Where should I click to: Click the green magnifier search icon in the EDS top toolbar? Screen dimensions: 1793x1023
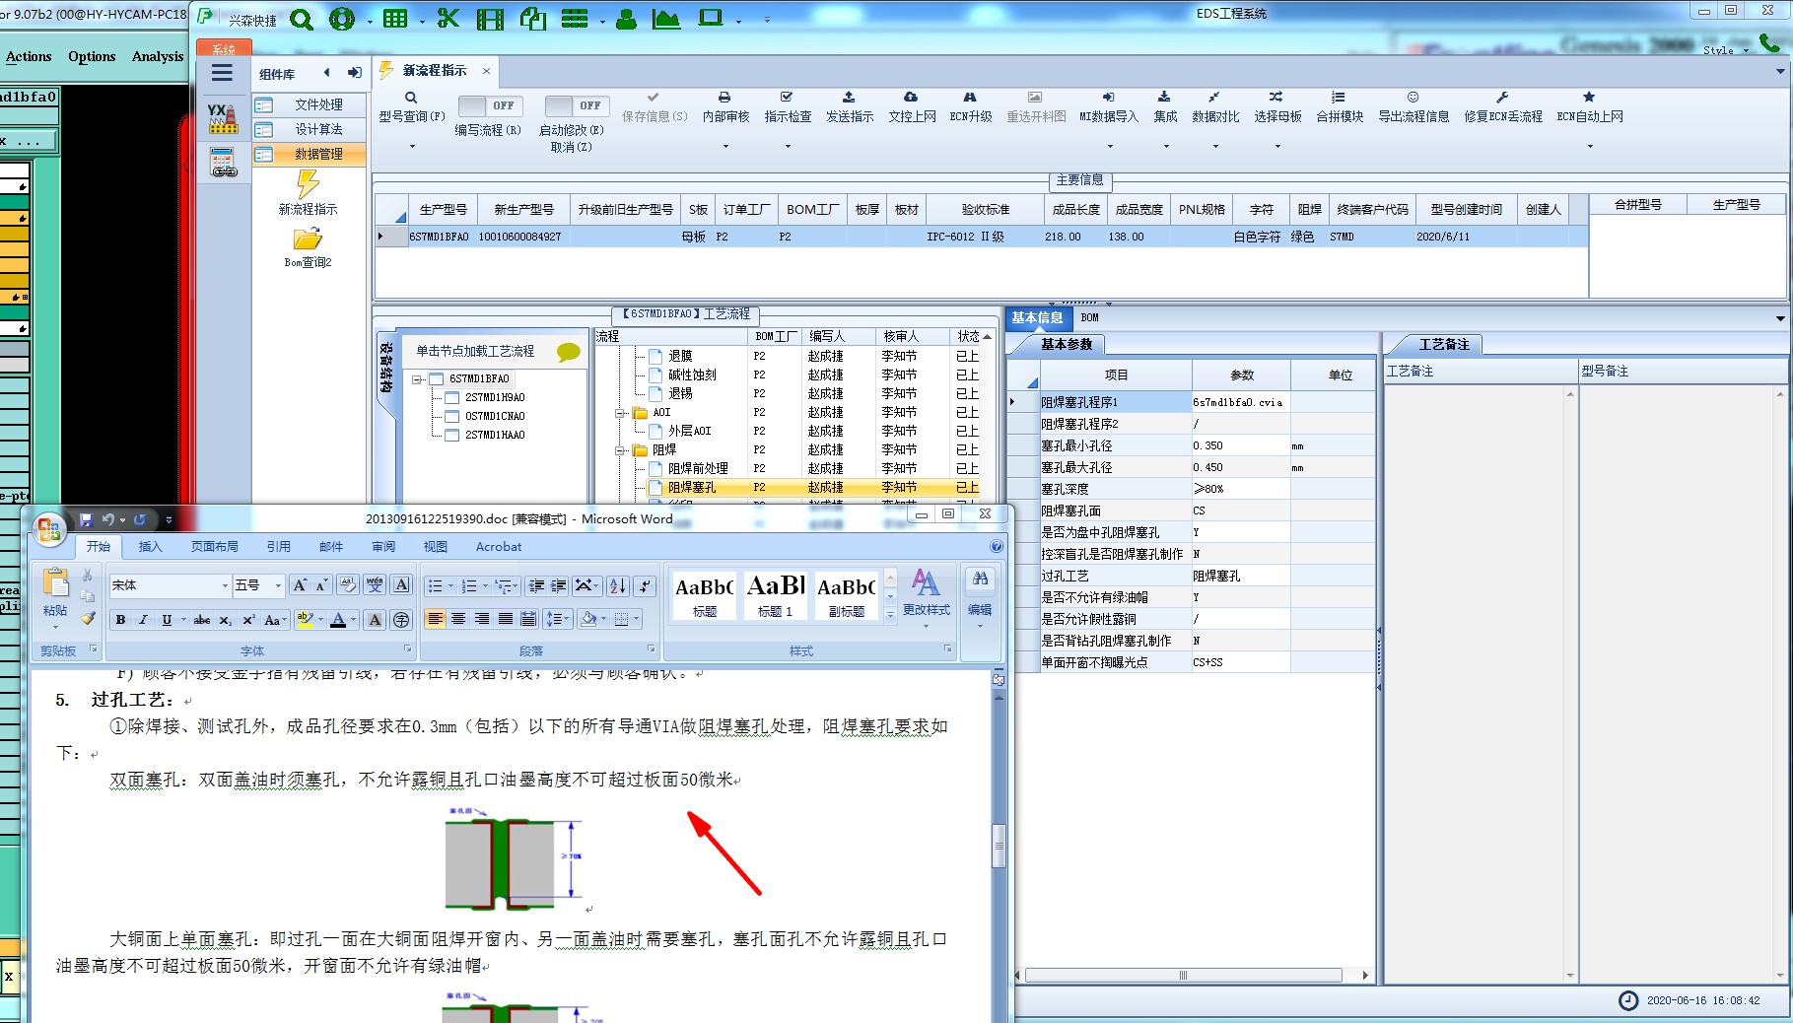click(x=302, y=20)
